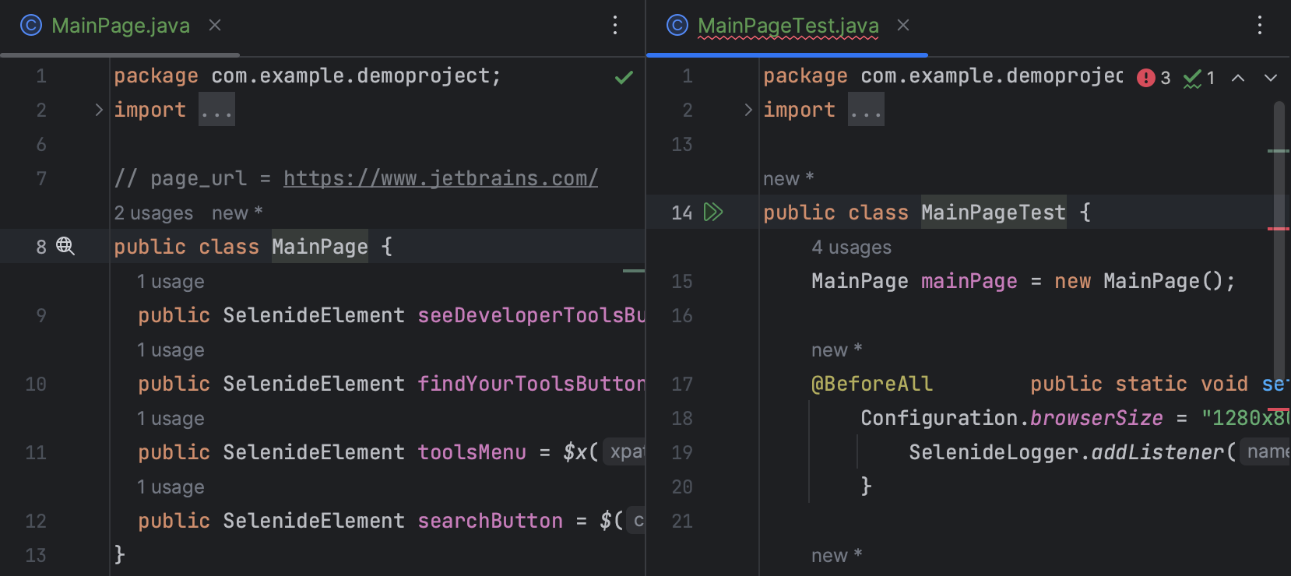Close the MainPageTest.java tab
This screenshot has height=576, width=1291.
pos(903,26)
